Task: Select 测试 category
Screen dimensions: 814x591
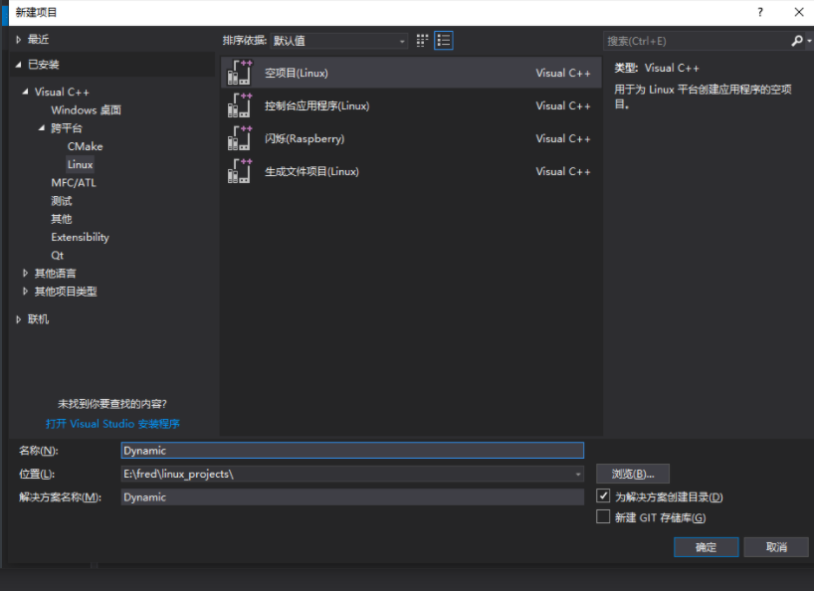Action: pos(62,201)
